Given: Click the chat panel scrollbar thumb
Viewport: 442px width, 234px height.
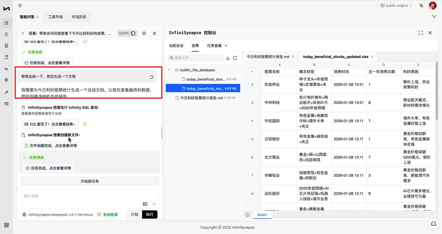Looking at the screenshot, I should [162, 133].
